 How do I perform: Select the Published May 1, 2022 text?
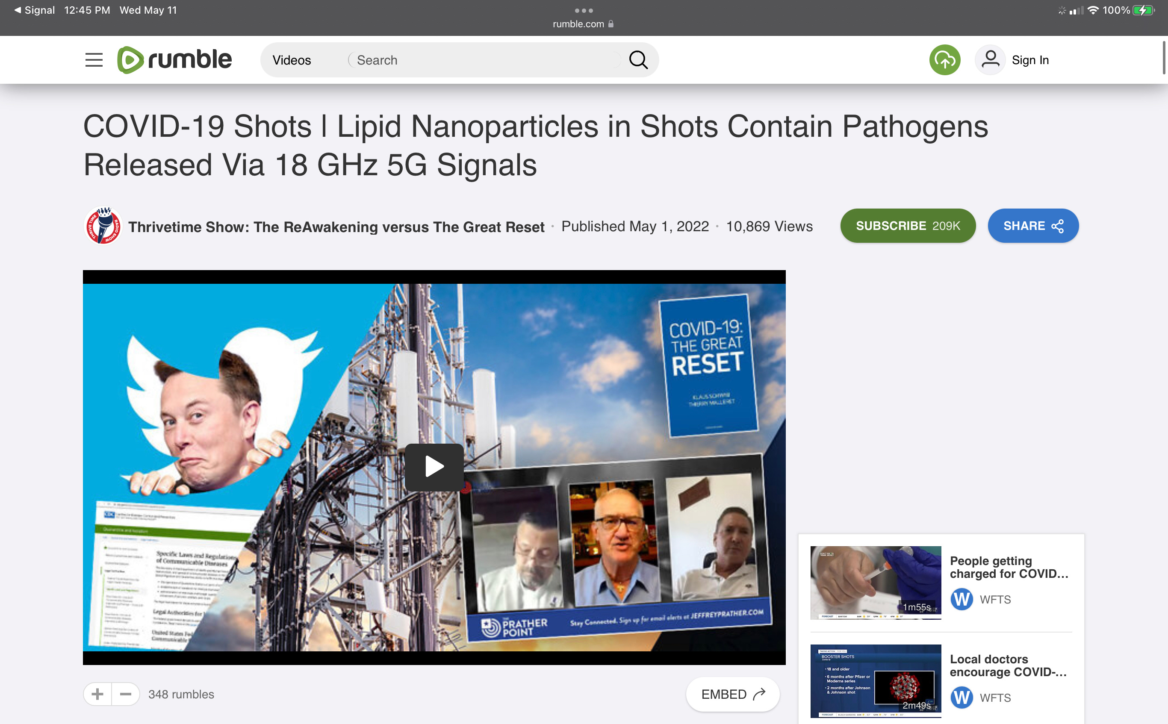[635, 226]
